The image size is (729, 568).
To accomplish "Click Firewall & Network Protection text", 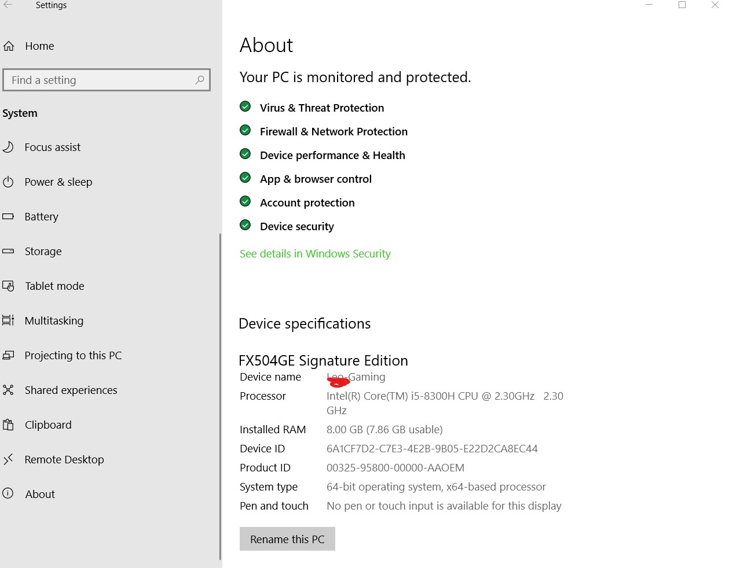I will tap(334, 131).
